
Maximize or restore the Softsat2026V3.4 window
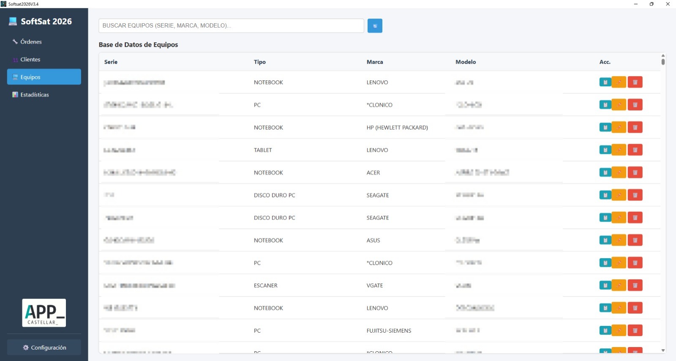point(651,4)
